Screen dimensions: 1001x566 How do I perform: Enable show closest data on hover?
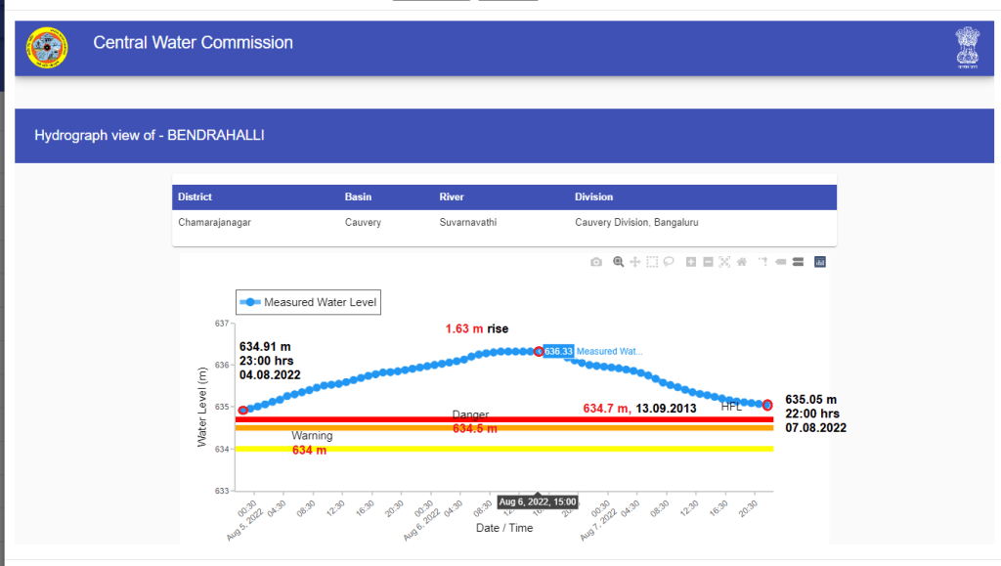coord(781,262)
